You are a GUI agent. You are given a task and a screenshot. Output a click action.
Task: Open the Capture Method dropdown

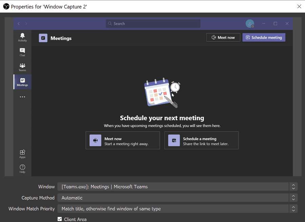(177, 198)
